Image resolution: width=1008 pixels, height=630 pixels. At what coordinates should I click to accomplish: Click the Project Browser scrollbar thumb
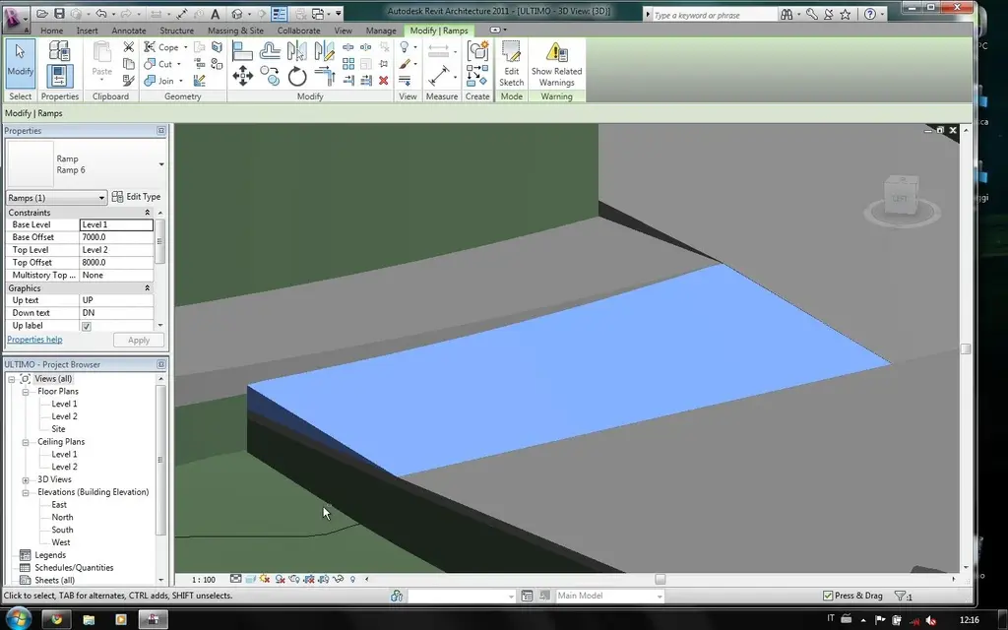(x=160, y=461)
